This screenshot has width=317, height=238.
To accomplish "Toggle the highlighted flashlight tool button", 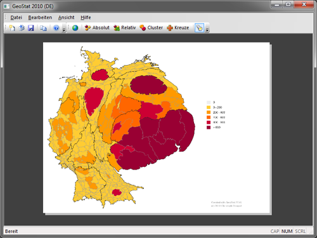I will click(x=199, y=28).
